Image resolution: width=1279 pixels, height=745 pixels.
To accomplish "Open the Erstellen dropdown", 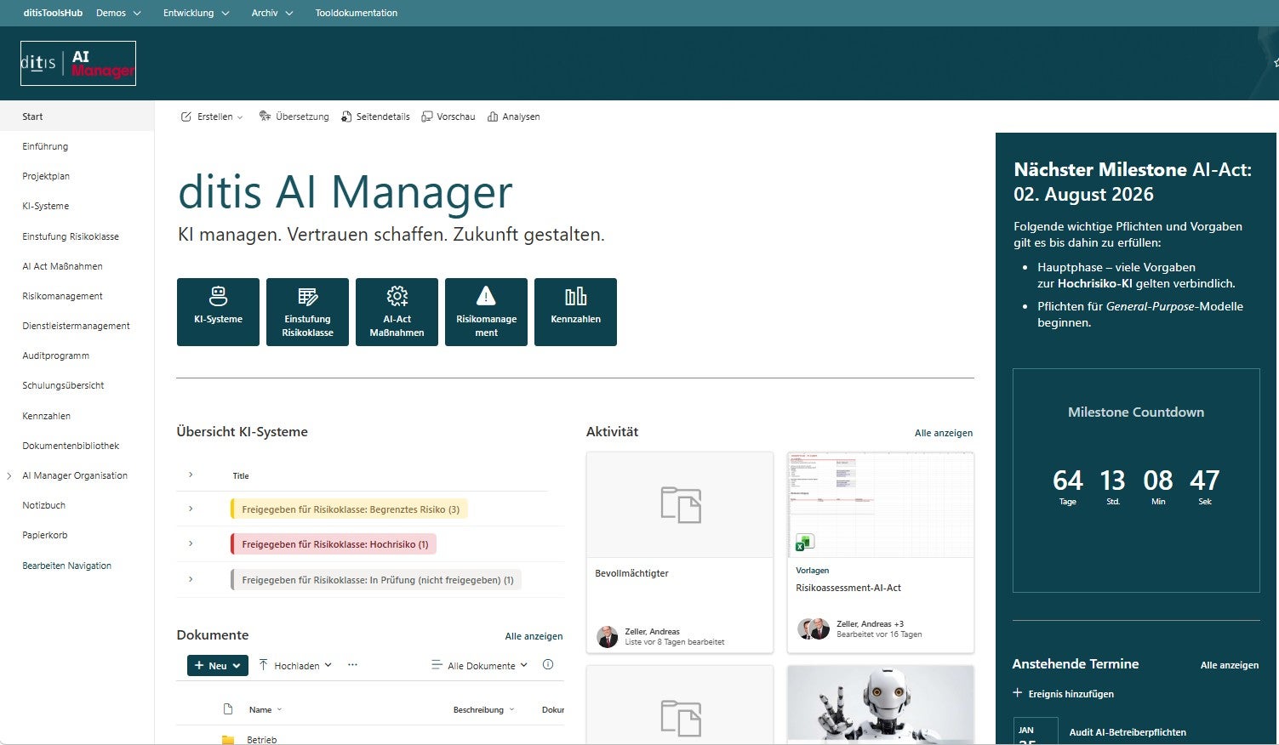I will 212,117.
